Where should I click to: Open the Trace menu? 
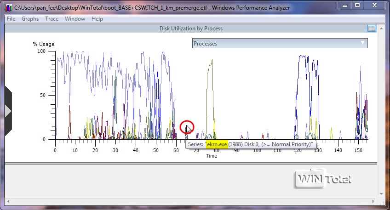[x=52, y=19]
